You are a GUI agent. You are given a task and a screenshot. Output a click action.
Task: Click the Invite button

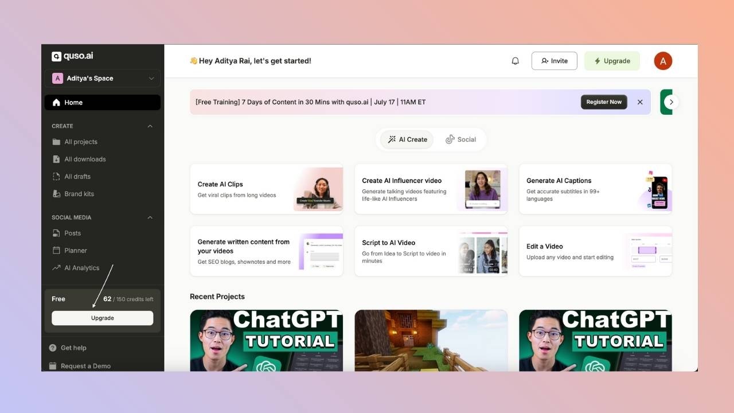click(x=554, y=61)
